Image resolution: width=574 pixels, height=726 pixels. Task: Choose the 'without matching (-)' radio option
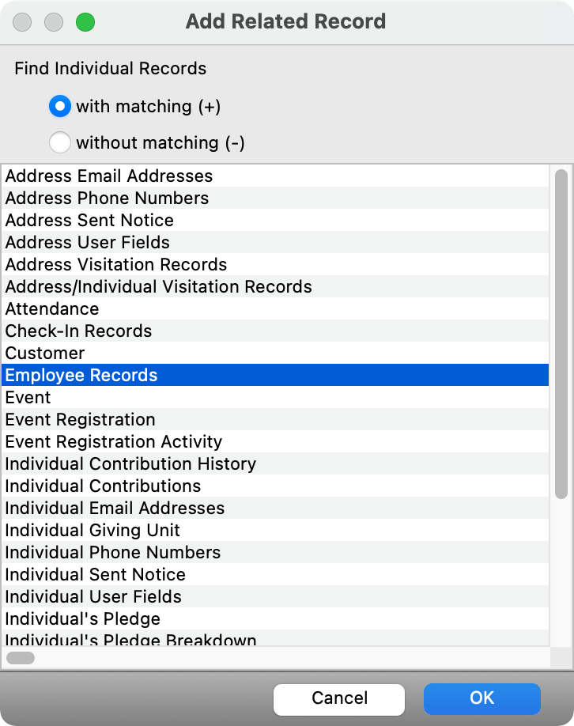[x=60, y=142]
